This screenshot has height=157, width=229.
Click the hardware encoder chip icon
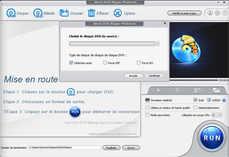[147, 100]
